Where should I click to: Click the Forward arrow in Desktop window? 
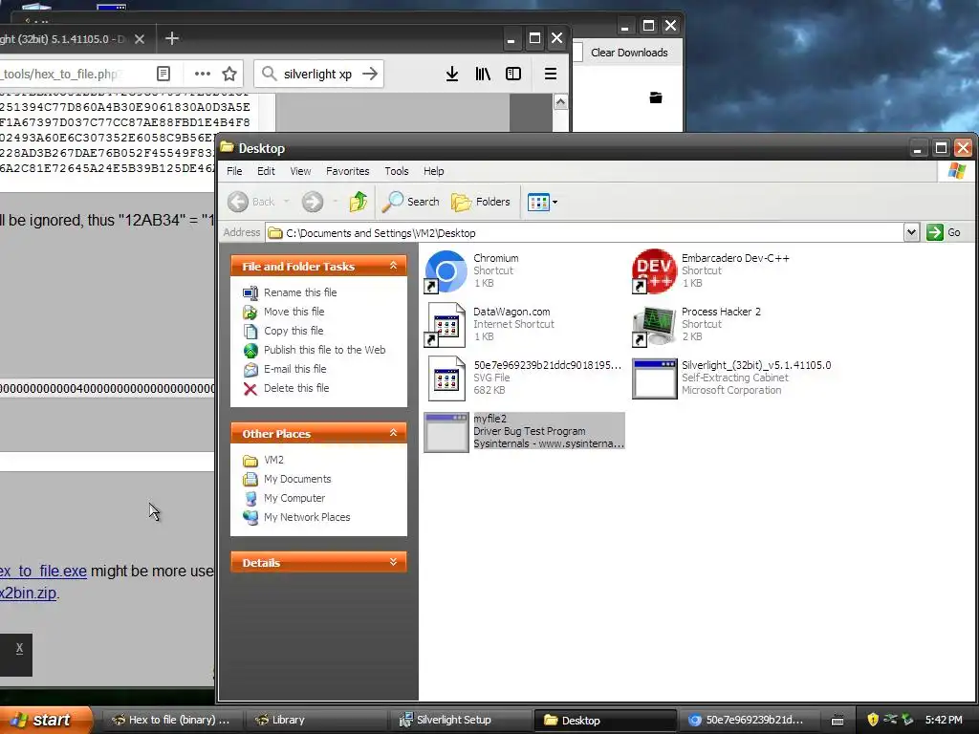[x=313, y=202]
